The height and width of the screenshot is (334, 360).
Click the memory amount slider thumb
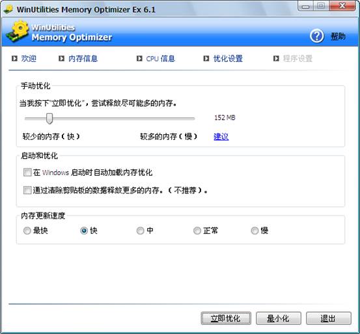(49, 118)
